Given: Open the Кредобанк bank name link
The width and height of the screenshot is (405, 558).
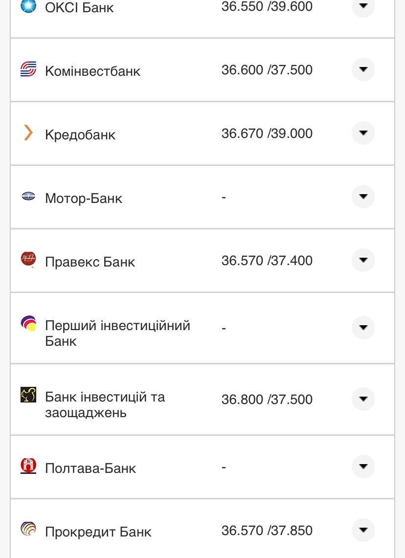Looking at the screenshot, I should coord(80,134).
